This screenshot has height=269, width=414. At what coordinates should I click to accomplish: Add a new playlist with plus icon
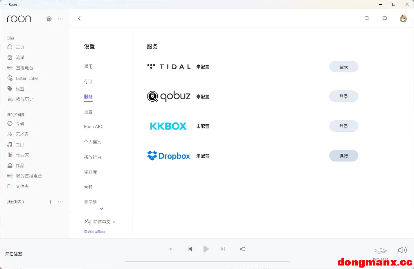point(51,202)
